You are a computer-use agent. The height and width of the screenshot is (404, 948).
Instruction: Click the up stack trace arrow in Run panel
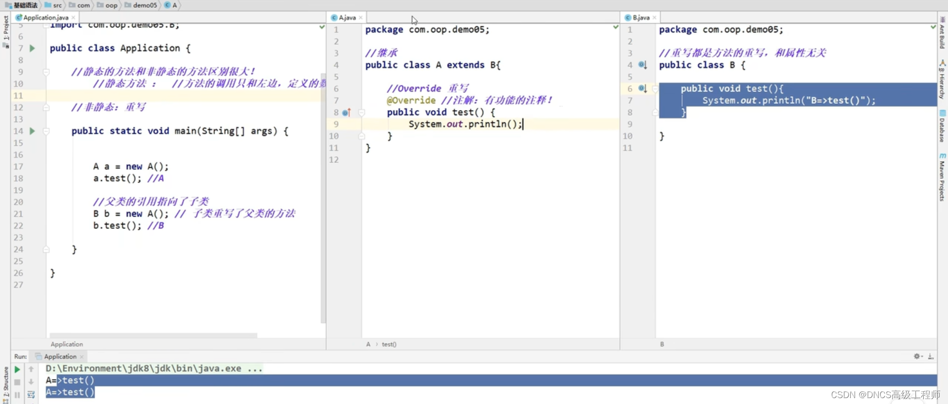pyautogui.click(x=31, y=369)
